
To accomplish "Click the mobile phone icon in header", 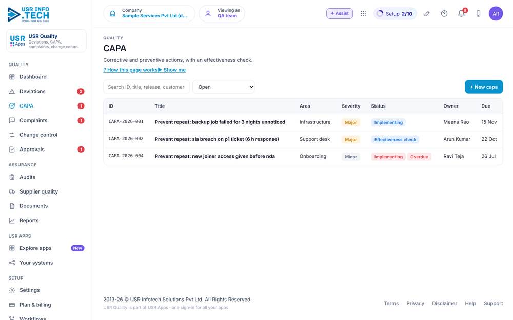I will (478, 14).
